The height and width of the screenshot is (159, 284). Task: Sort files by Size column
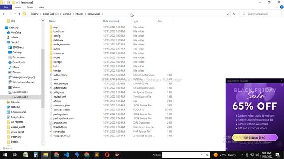coord(160,21)
